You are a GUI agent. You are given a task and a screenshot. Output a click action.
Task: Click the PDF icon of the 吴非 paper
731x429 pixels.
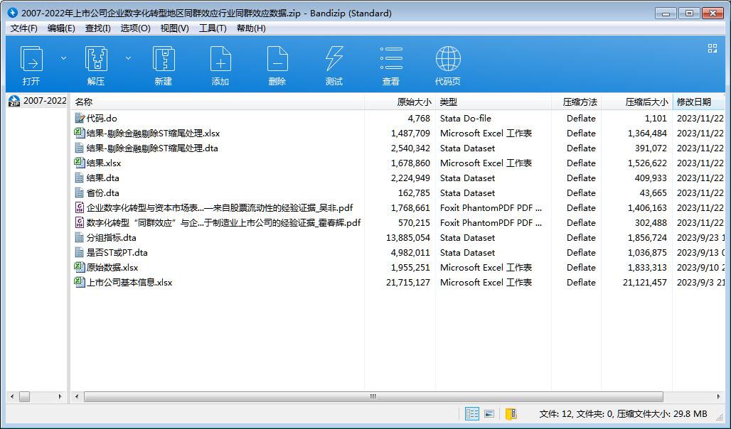click(80, 207)
